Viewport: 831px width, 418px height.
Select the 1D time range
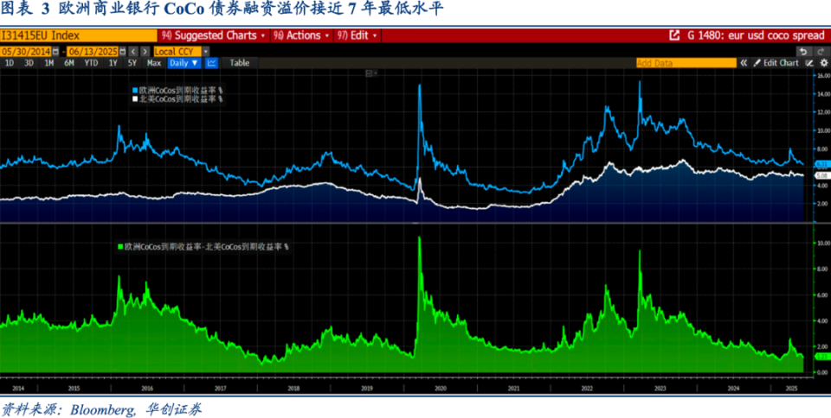click(x=10, y=63)
